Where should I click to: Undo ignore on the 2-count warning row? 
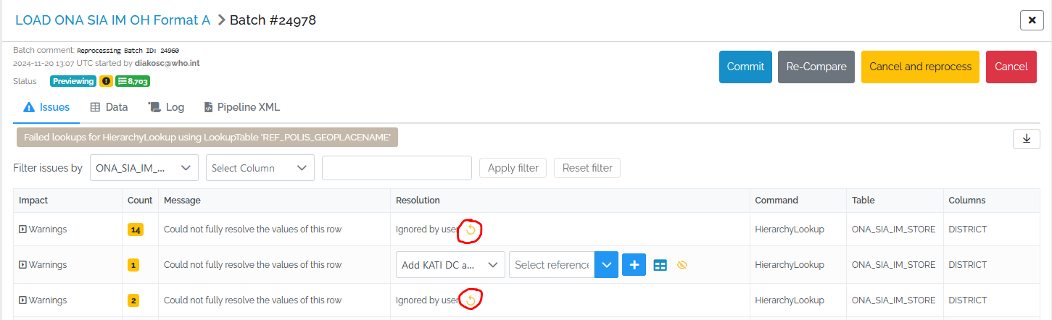coord(471,300)
